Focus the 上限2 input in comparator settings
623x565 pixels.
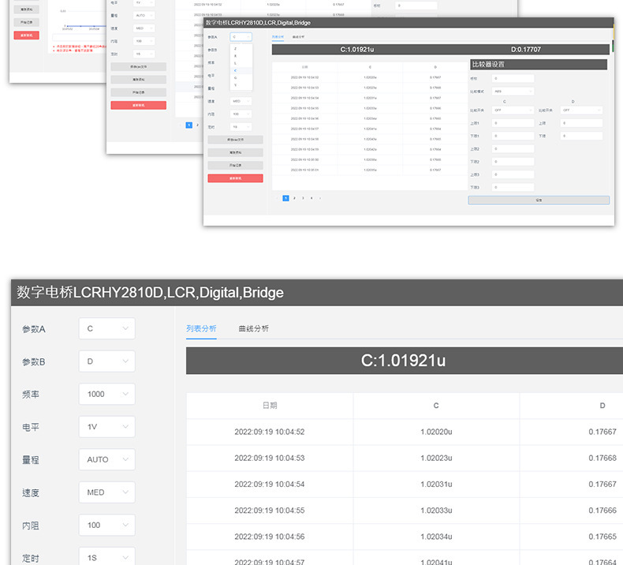[513, 148]
